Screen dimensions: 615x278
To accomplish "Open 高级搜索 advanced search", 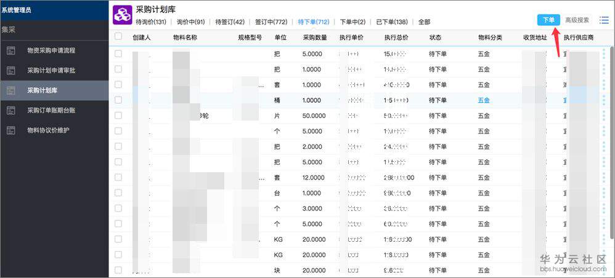I will [x=577, y=20].
